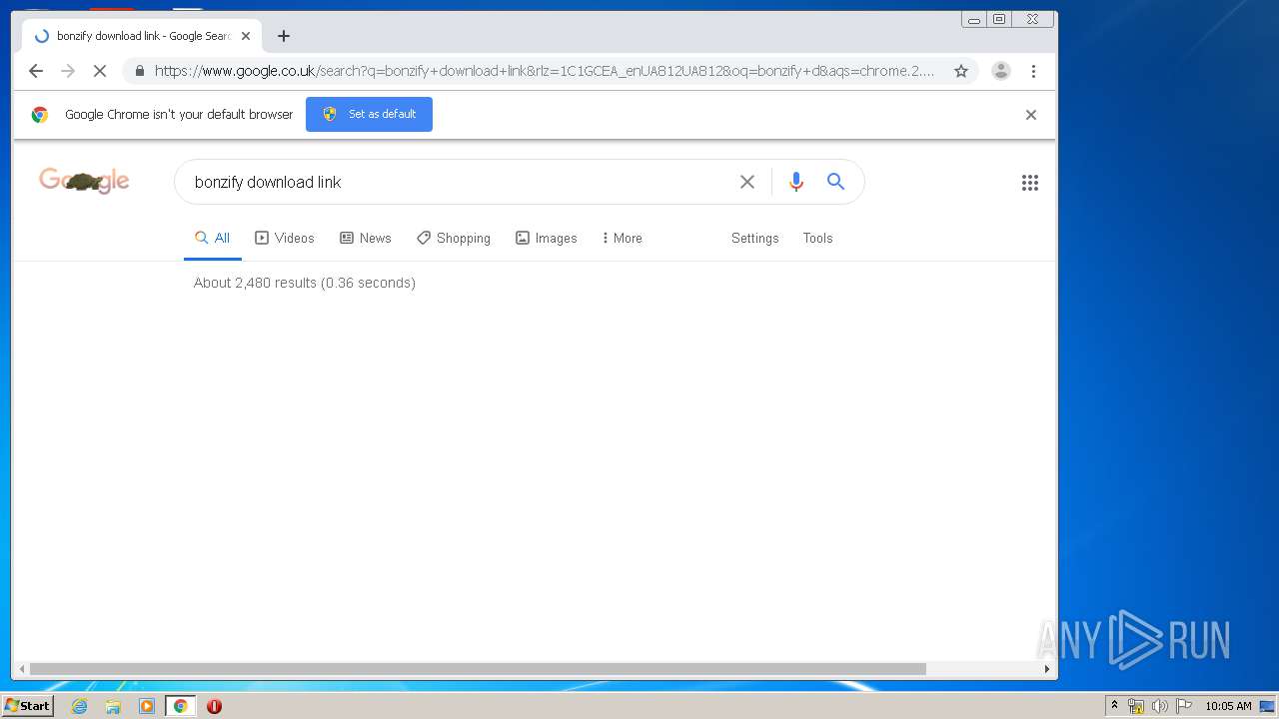Expand the More search categories menu
1279x719 pixels.
tap(622, 238)
